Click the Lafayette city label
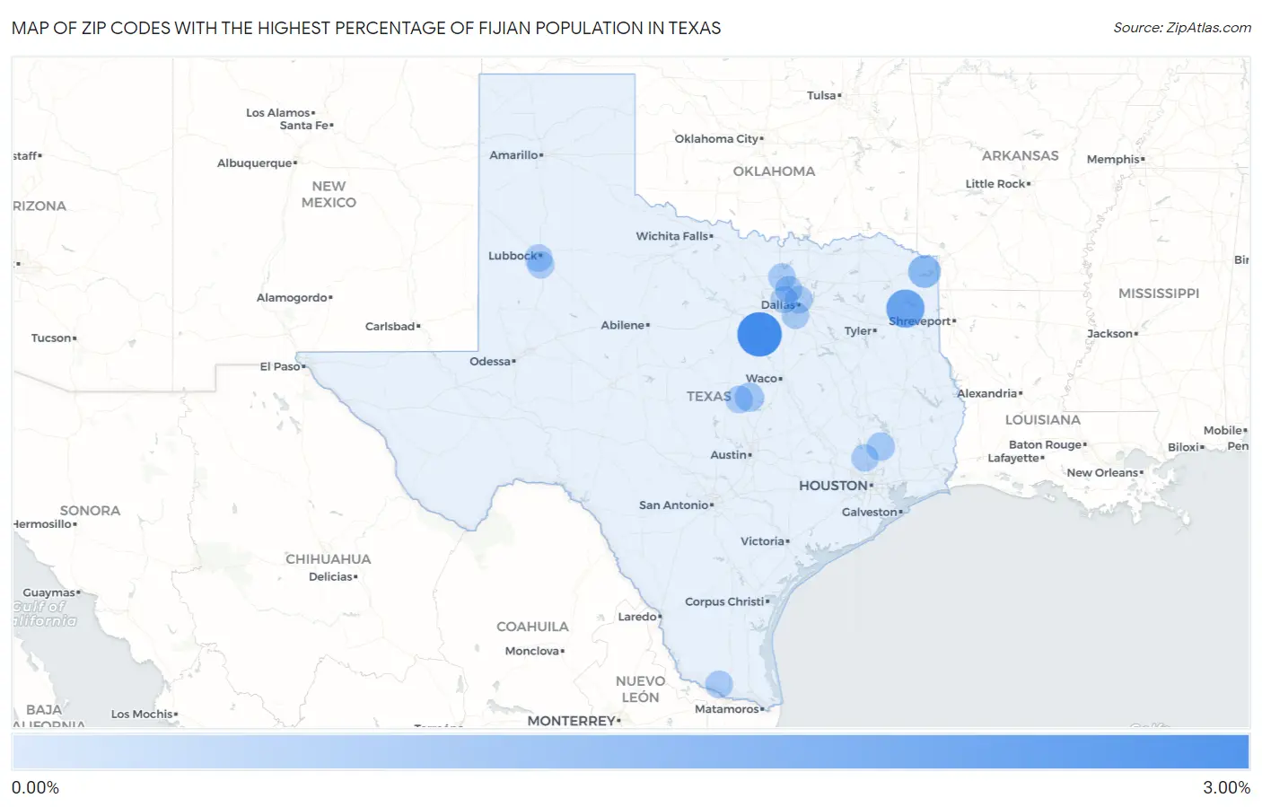 1013,459
